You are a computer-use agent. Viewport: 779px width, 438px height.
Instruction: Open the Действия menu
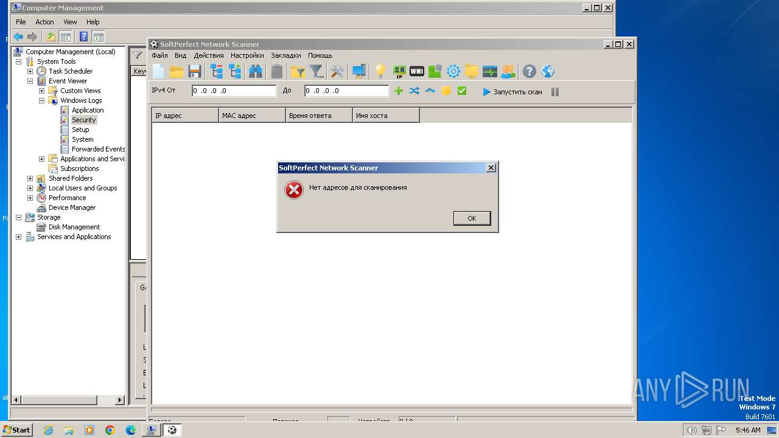point(209,55)
